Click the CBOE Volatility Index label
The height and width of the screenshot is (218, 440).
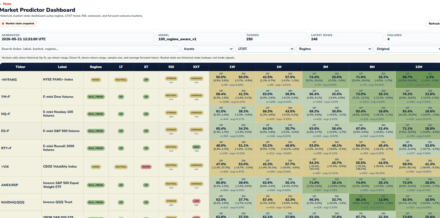60,167
